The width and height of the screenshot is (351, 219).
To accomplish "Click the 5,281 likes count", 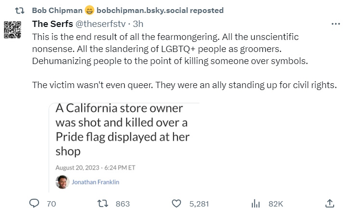I will [199, 204].
